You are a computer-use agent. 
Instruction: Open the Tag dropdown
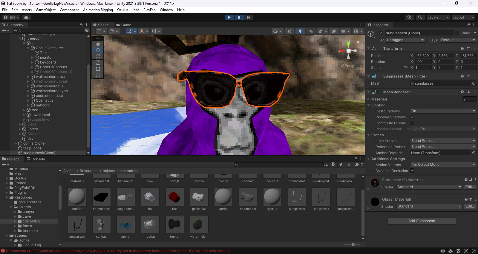coord(405,40)
